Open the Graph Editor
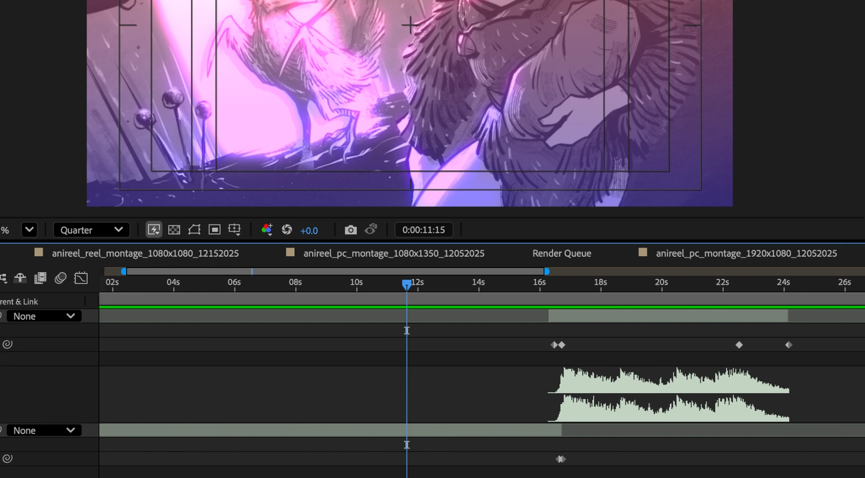865x478 pixels. pyautogui.click(x=81, y=278)
